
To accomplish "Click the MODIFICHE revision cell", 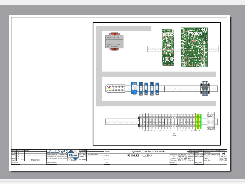I will [x=36, y=160].
